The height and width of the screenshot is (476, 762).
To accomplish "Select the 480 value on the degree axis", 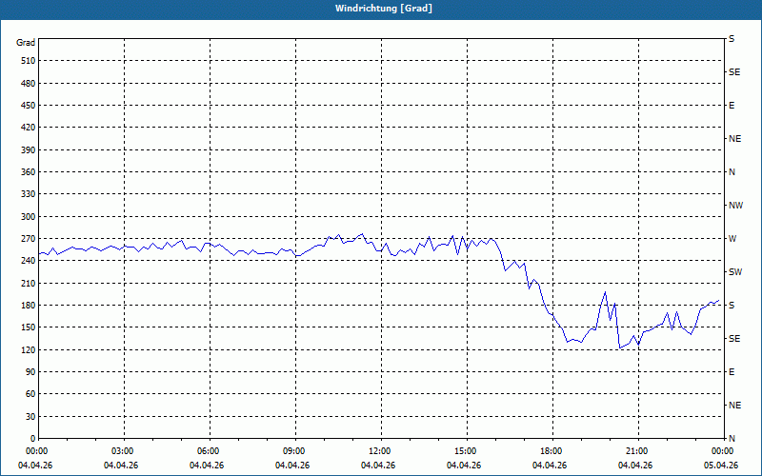I will point(29,84).
